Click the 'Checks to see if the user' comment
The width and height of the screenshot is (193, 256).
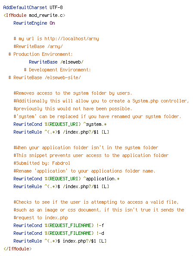(96, 202)
